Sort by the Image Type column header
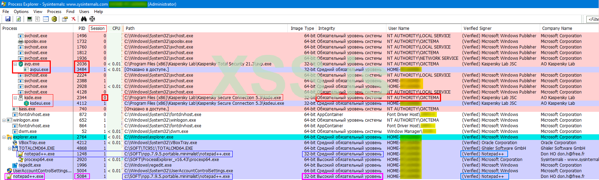 [x=302, y=28]
